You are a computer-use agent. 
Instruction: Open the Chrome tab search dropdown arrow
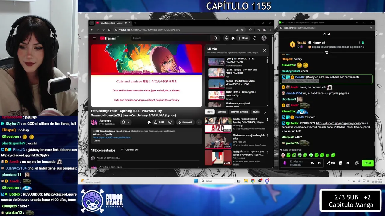click(x=92, y=23)
